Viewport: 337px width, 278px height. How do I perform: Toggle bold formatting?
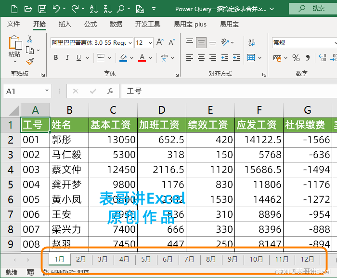pyautogui.click(x=56, y=57)
